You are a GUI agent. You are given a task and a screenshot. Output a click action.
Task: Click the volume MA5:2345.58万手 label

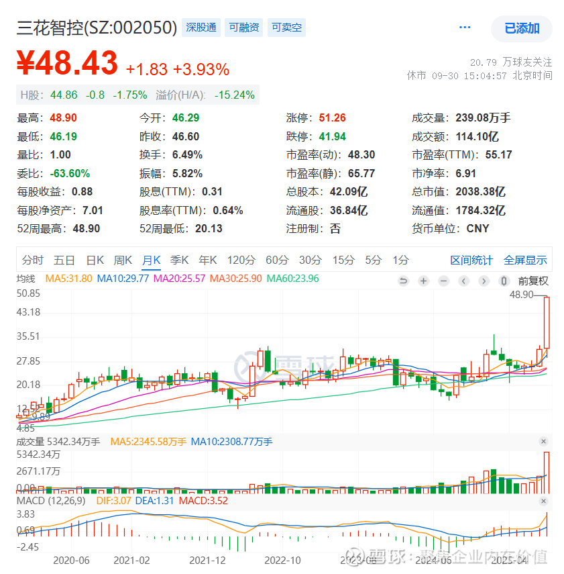tap(148, 442)
